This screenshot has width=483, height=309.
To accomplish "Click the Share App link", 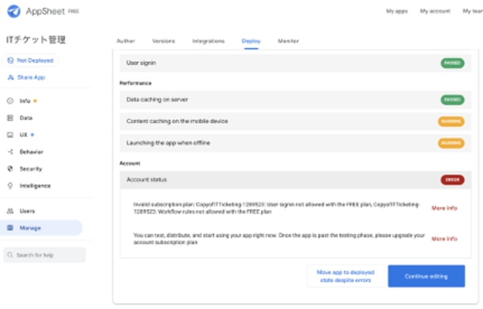I will (31, 77).
